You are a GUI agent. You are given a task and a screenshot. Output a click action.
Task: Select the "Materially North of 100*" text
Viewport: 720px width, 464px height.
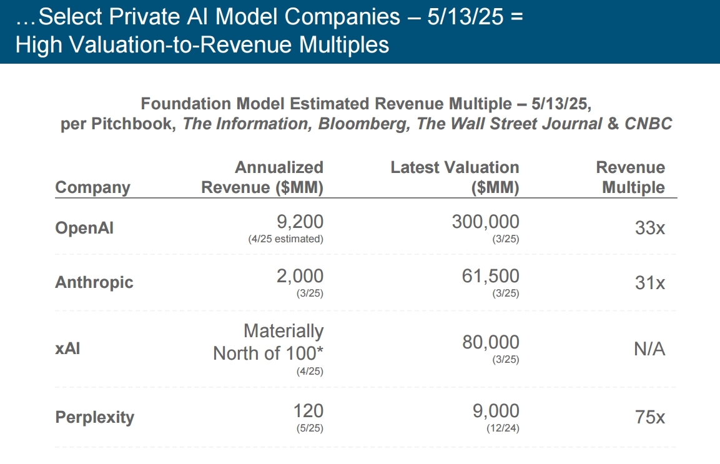click(269, 342)
